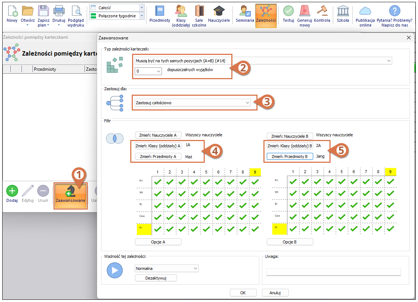Toggle Pt period 9 checkmark in grid A

point(255,229)
